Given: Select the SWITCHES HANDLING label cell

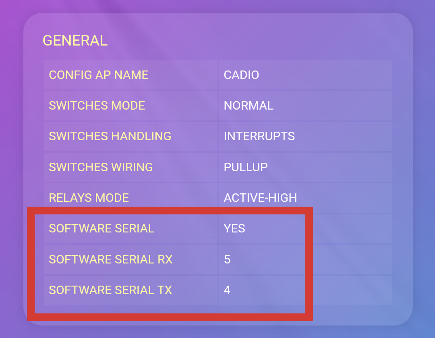Looking at the screenshot, I should point(110,136).
